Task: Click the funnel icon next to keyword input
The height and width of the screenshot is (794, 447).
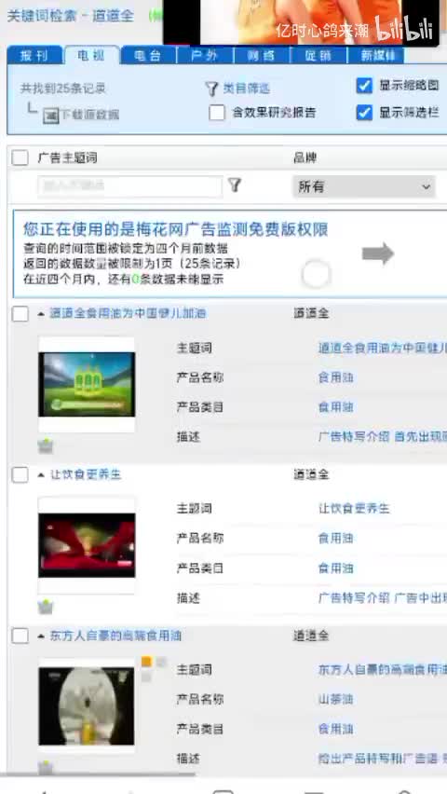Action: [x=235, y=185]
